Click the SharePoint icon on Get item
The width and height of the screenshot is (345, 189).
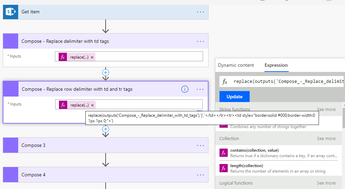pyautogui.click(x=11, y=12)
